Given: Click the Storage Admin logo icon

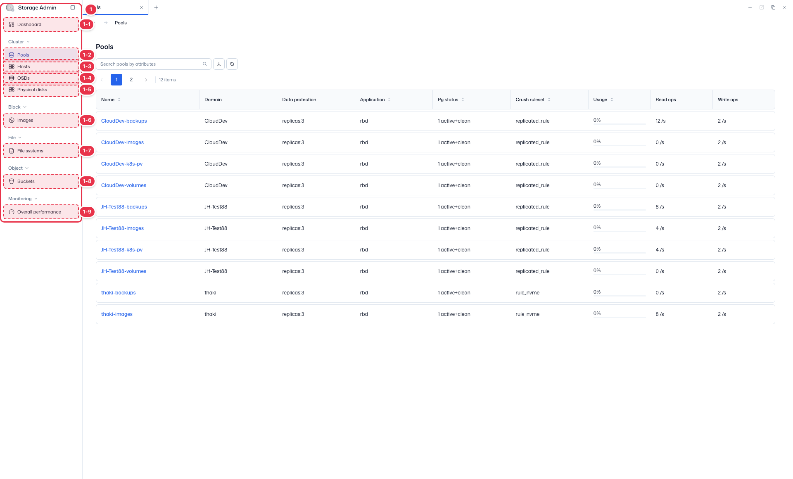Looking at the screenshot, I should coord(10,7).
